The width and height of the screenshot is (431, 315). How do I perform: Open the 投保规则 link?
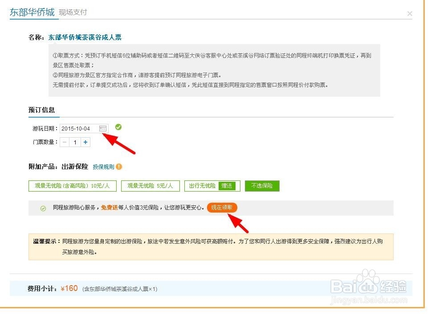pyautogui.click(x=103, y=167)
